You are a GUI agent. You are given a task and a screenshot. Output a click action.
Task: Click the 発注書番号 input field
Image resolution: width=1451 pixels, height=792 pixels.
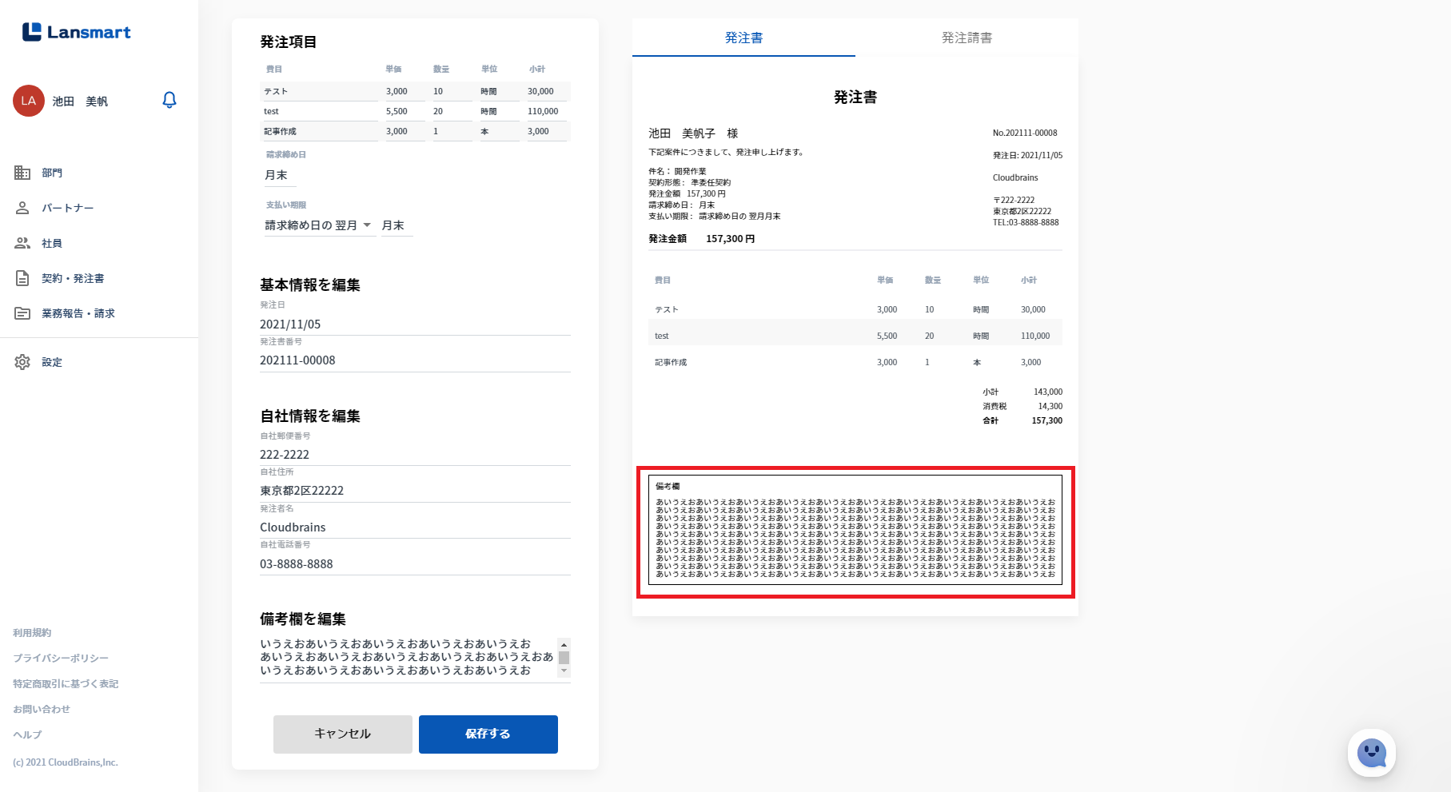click(414, 360)
